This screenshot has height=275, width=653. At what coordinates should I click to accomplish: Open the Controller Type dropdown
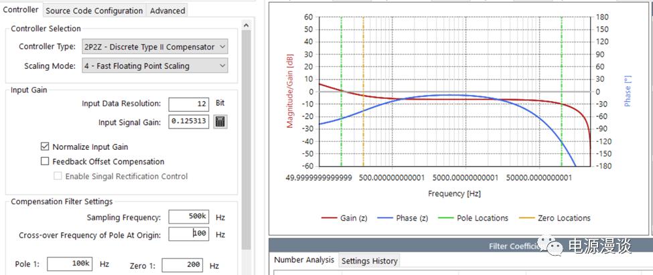(154, 47)
